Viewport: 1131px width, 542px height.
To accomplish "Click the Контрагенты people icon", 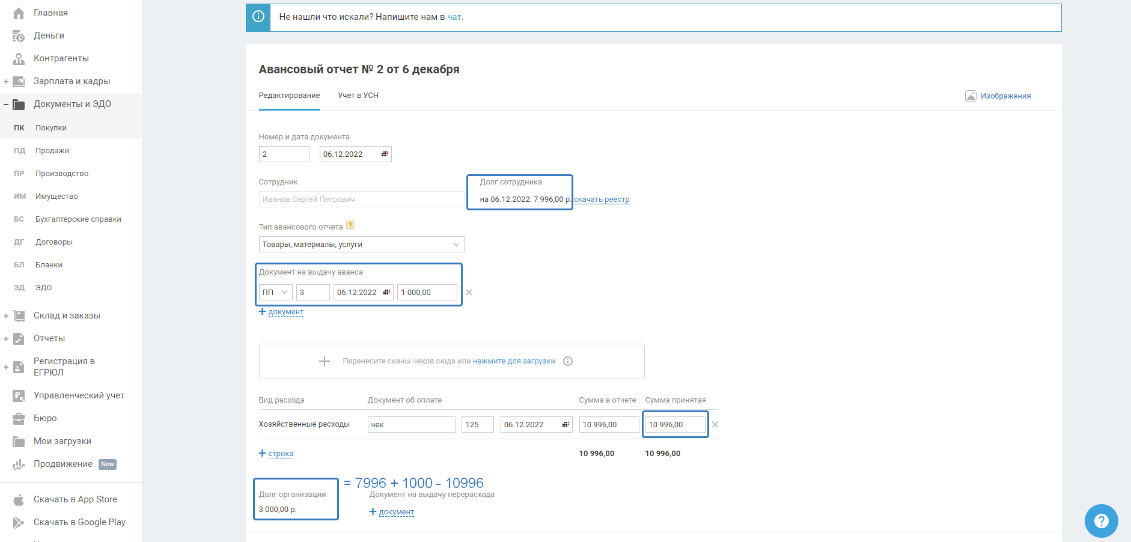I will pos(19,59).
